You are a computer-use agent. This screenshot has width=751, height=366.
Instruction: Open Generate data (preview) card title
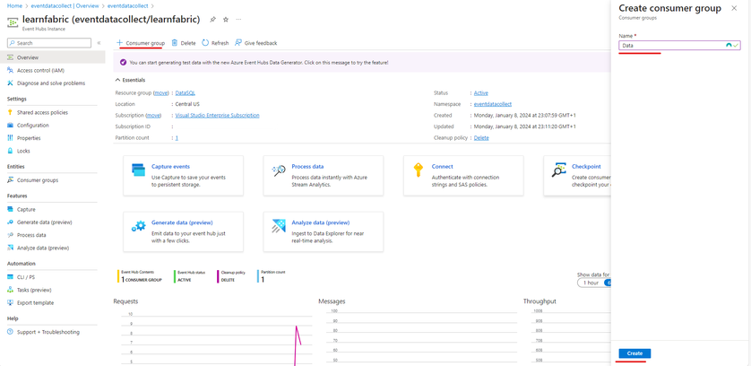(x=182, y=223)
